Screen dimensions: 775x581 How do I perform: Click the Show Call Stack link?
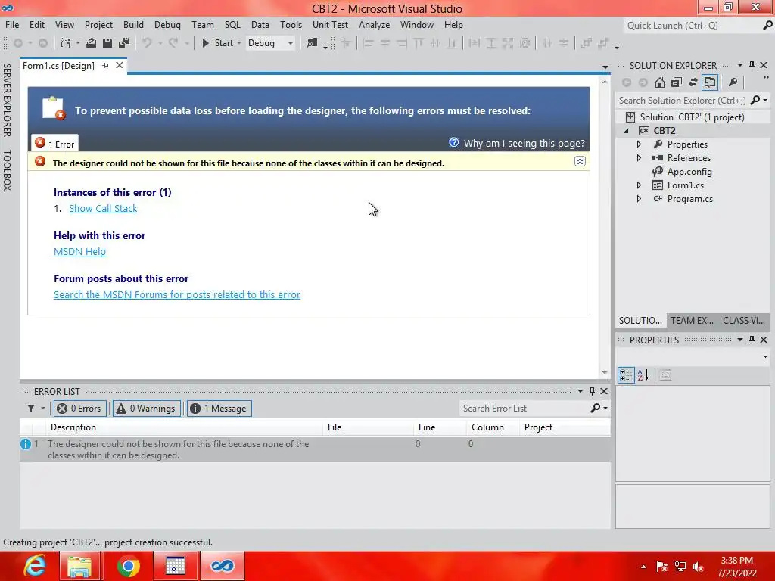103,209
